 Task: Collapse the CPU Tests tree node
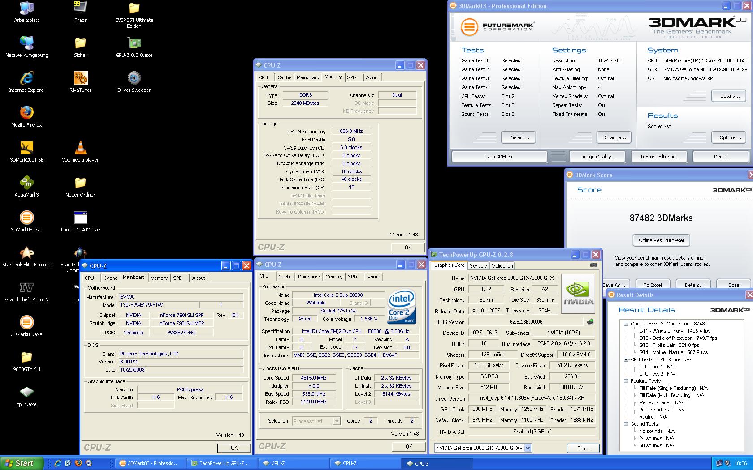(x=626, y=359)
